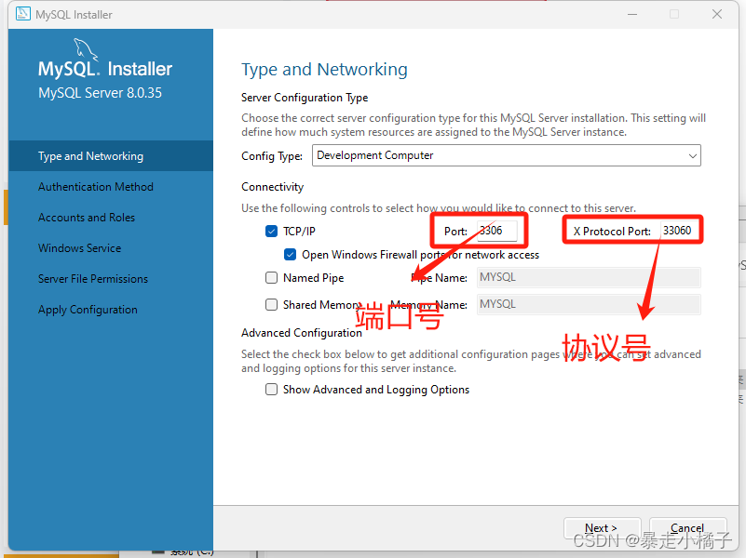Screen dimensions: 746x558
Task: Click the Connectivity section label
Action: point(272,187)
